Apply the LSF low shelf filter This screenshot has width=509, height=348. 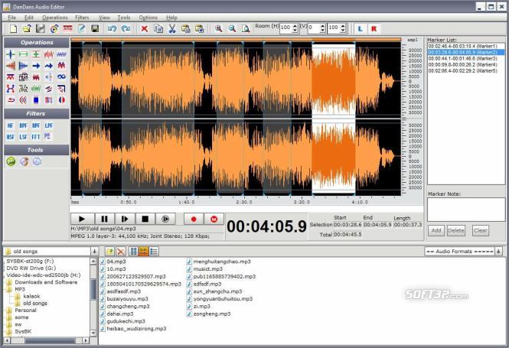(x=23, y=137)
